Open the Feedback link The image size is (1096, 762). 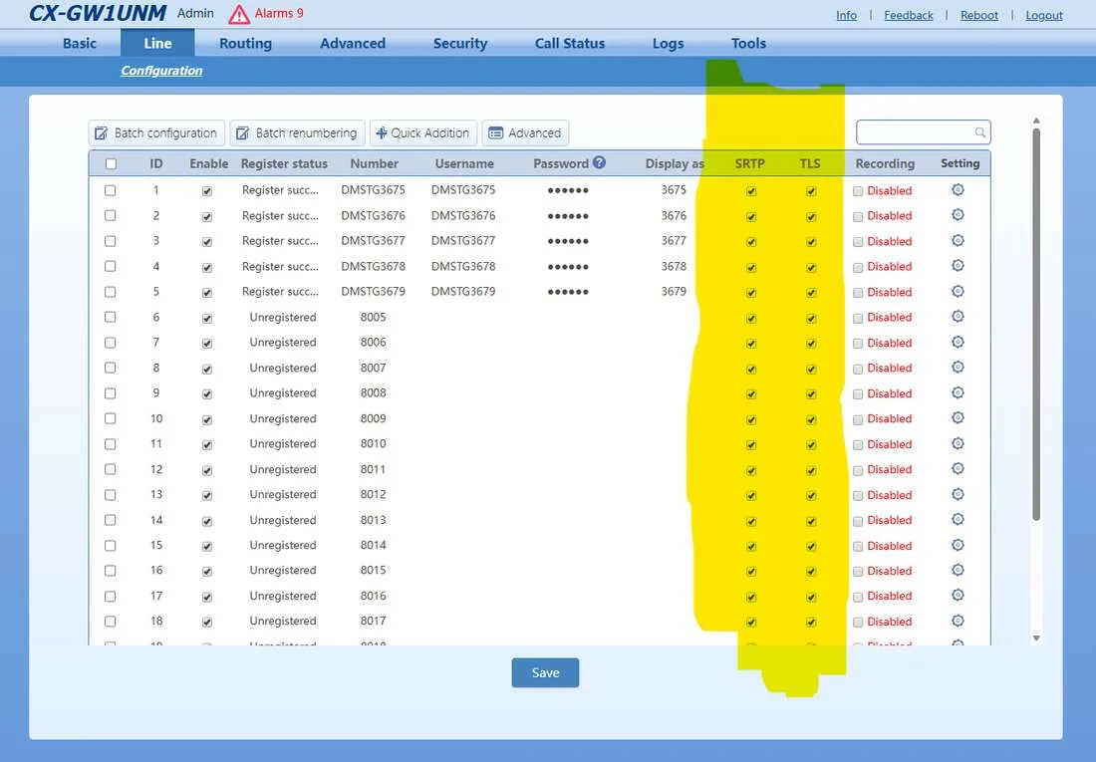pos(908,15)
